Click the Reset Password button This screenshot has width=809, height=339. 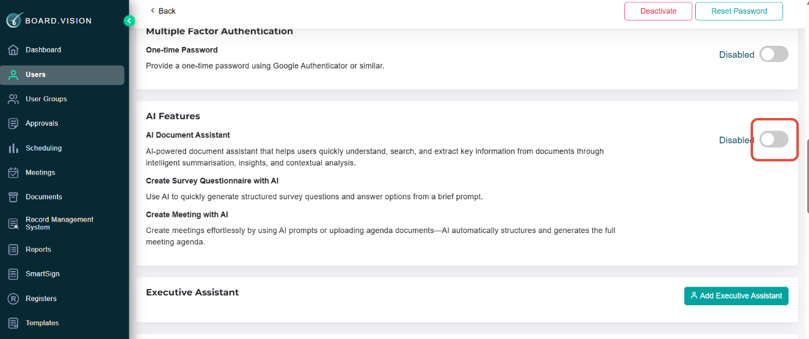click(x=739, y=11)
